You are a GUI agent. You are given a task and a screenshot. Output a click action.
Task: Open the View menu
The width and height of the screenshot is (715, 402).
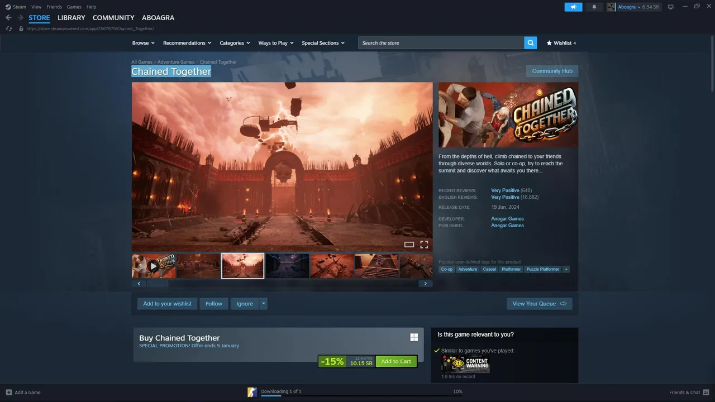pyautogui.click(x=36, y=7)
